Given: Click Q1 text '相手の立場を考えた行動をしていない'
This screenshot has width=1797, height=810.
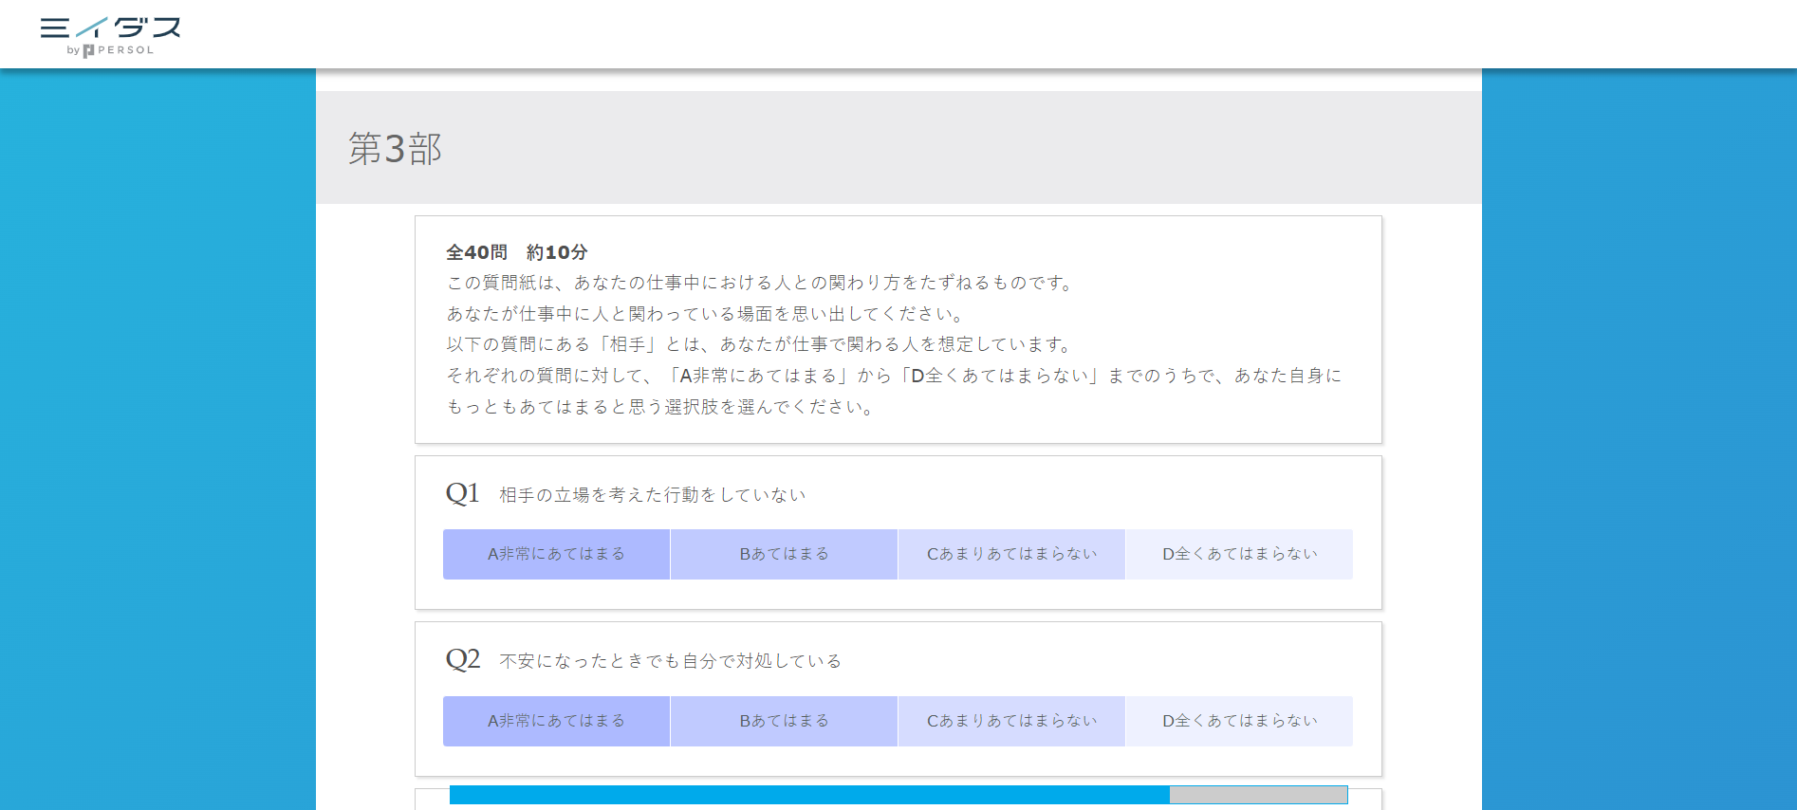Looking at the screenshot, I should [652, 495].
